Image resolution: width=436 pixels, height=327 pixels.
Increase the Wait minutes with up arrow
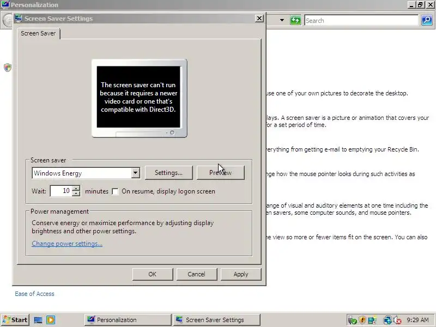click(x=76, y=188)
